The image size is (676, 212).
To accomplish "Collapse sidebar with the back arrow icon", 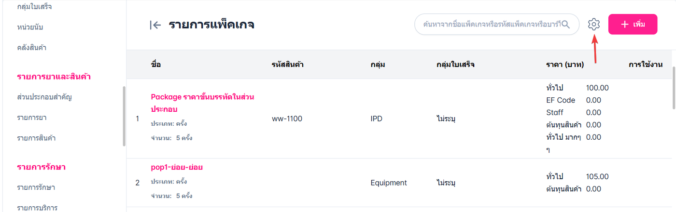I will point(155,25).
